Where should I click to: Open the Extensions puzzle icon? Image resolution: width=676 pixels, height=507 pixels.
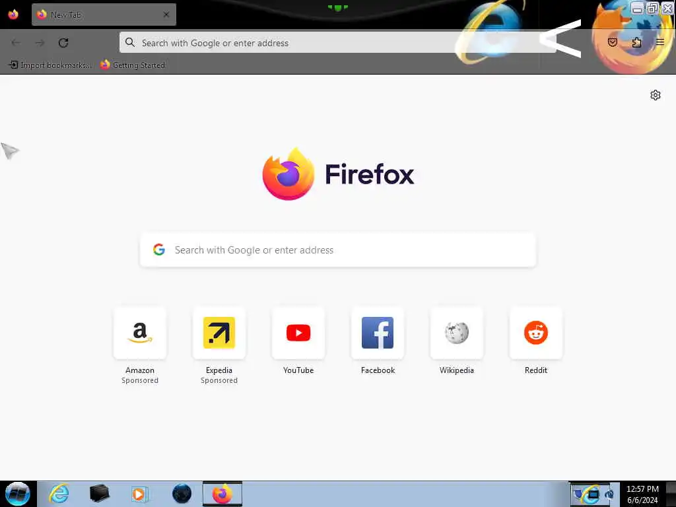tap(636, 42)
